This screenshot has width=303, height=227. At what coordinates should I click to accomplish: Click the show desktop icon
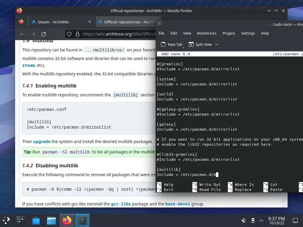295,220
